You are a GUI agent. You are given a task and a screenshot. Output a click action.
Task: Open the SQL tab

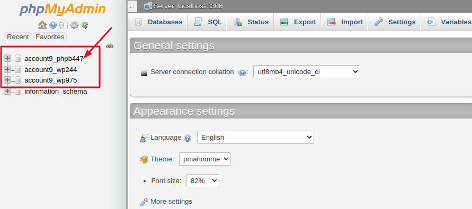tap(208, 22)
